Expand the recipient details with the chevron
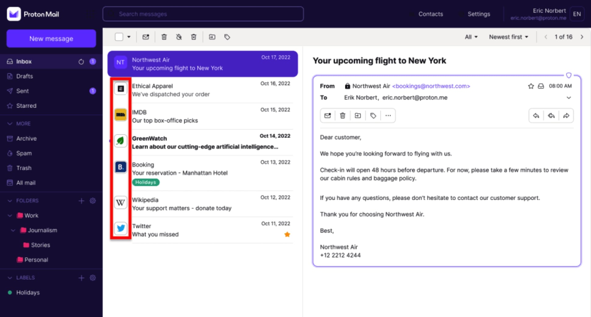 (x=569, y=98)
